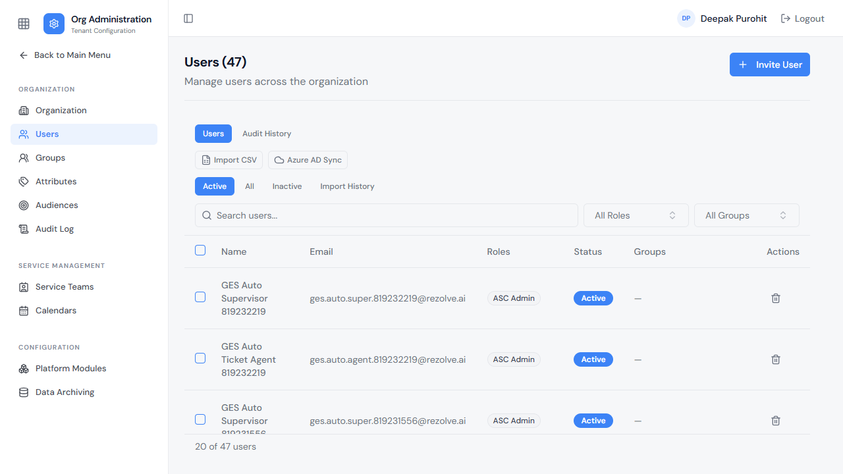Viewport: 843px width, 474px height.
Task: Open the All Groups dropdown
Action: (x=747, y=215)
